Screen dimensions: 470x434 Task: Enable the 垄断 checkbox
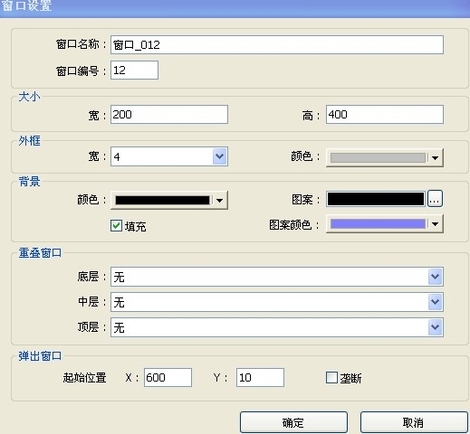(x=331, y=377)
